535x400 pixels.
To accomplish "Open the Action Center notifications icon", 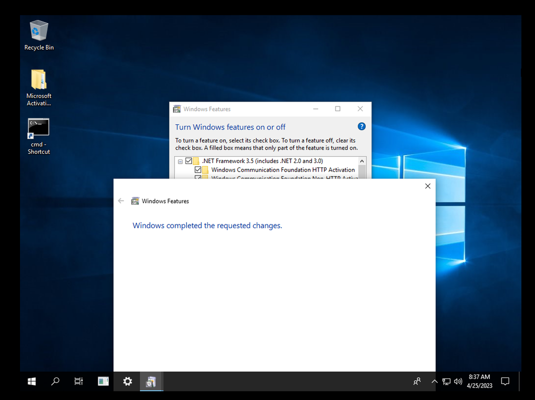I will click(505, 381).
